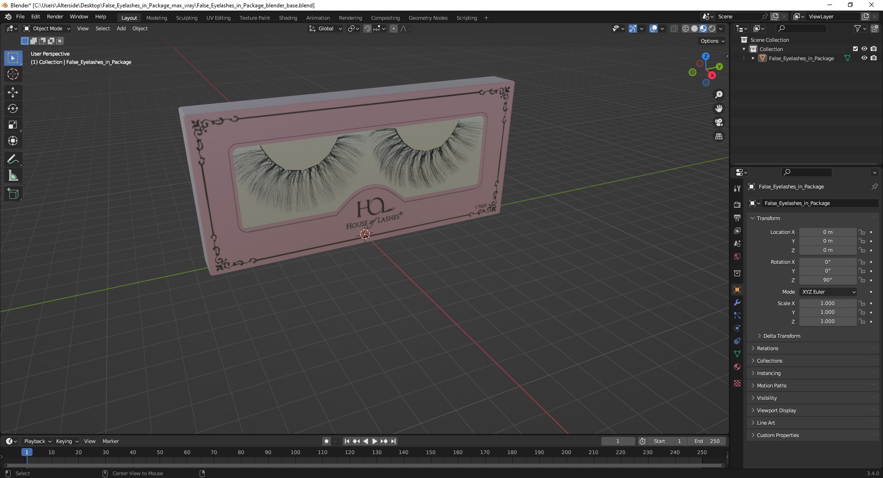
Task: Expand the Relations panel
Action: 767,348
